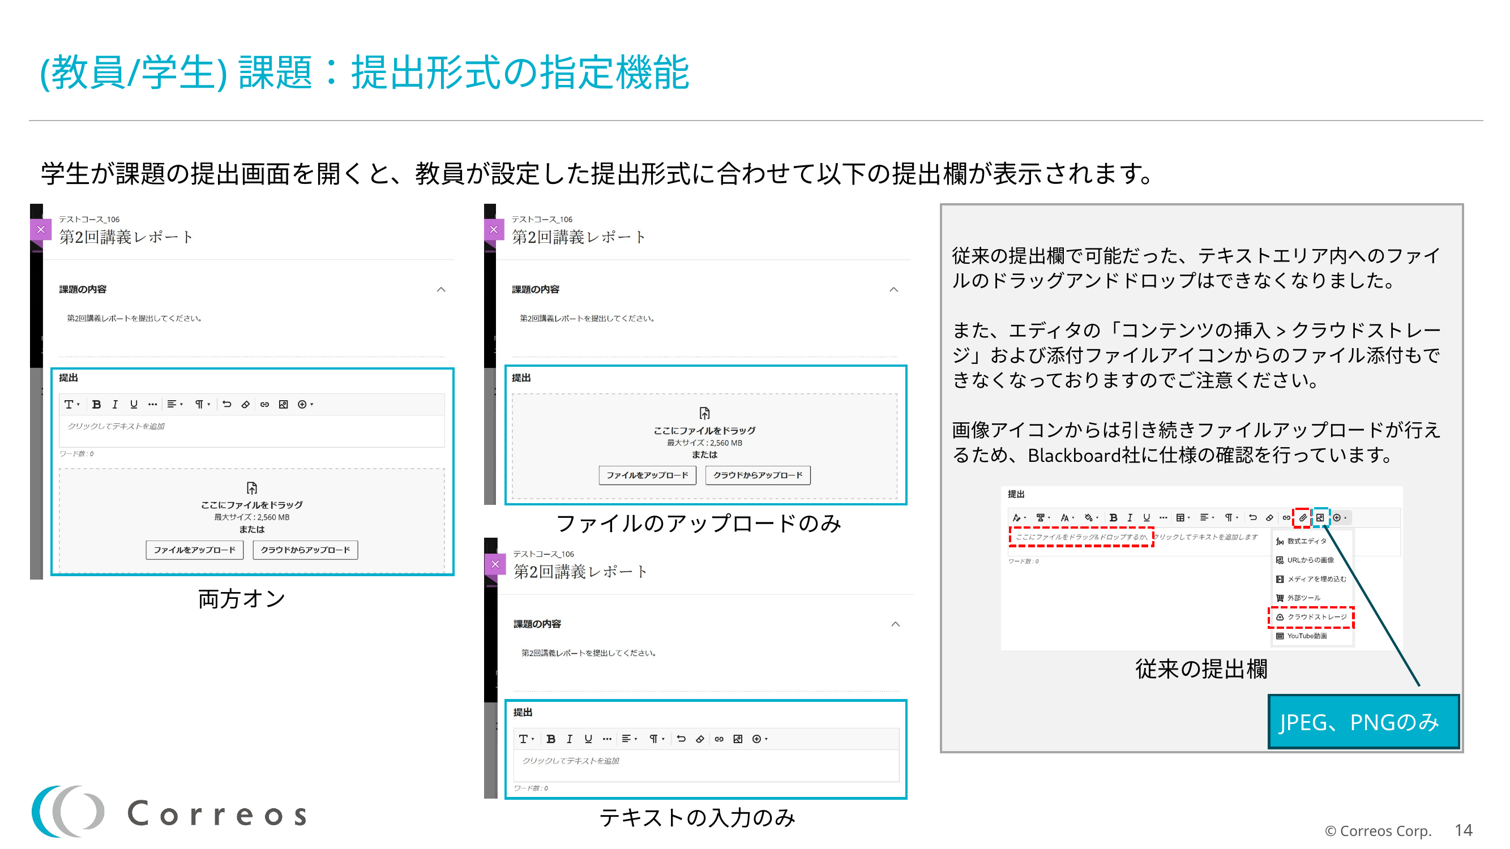1510x849 pixels.
Task: Open insert content (+) dropdown in テキストの入力のみ toolbar
Action: tap(760, 739)
